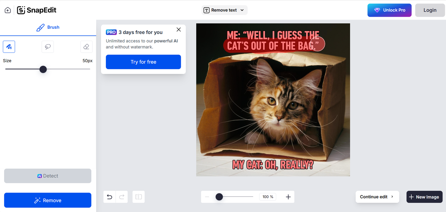The image size is (446, 212).
Task: Open the Brush tab
Action: pos(48,27)
